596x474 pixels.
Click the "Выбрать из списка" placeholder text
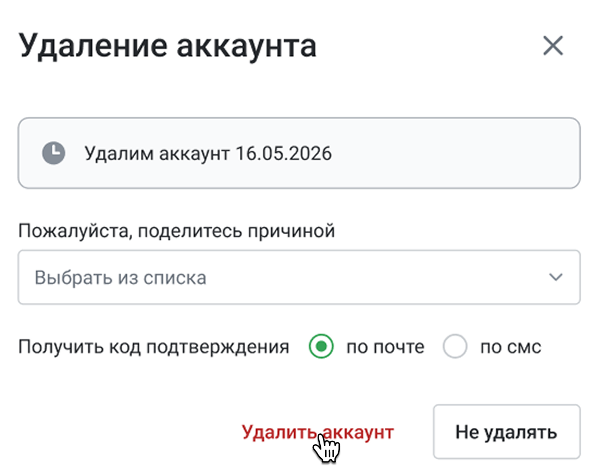click(120, 278)
